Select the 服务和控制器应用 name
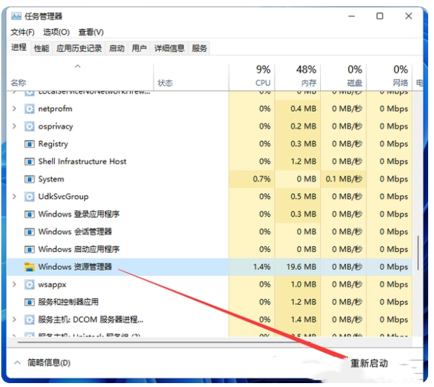This screenshot has width=434, height=387. [68, 302]
